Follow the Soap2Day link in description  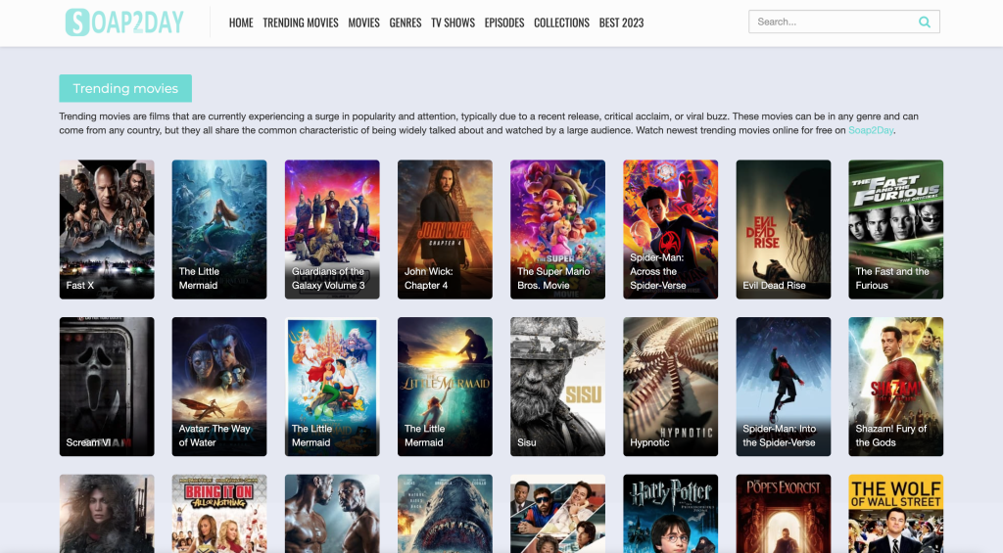(x=872, y=130)
